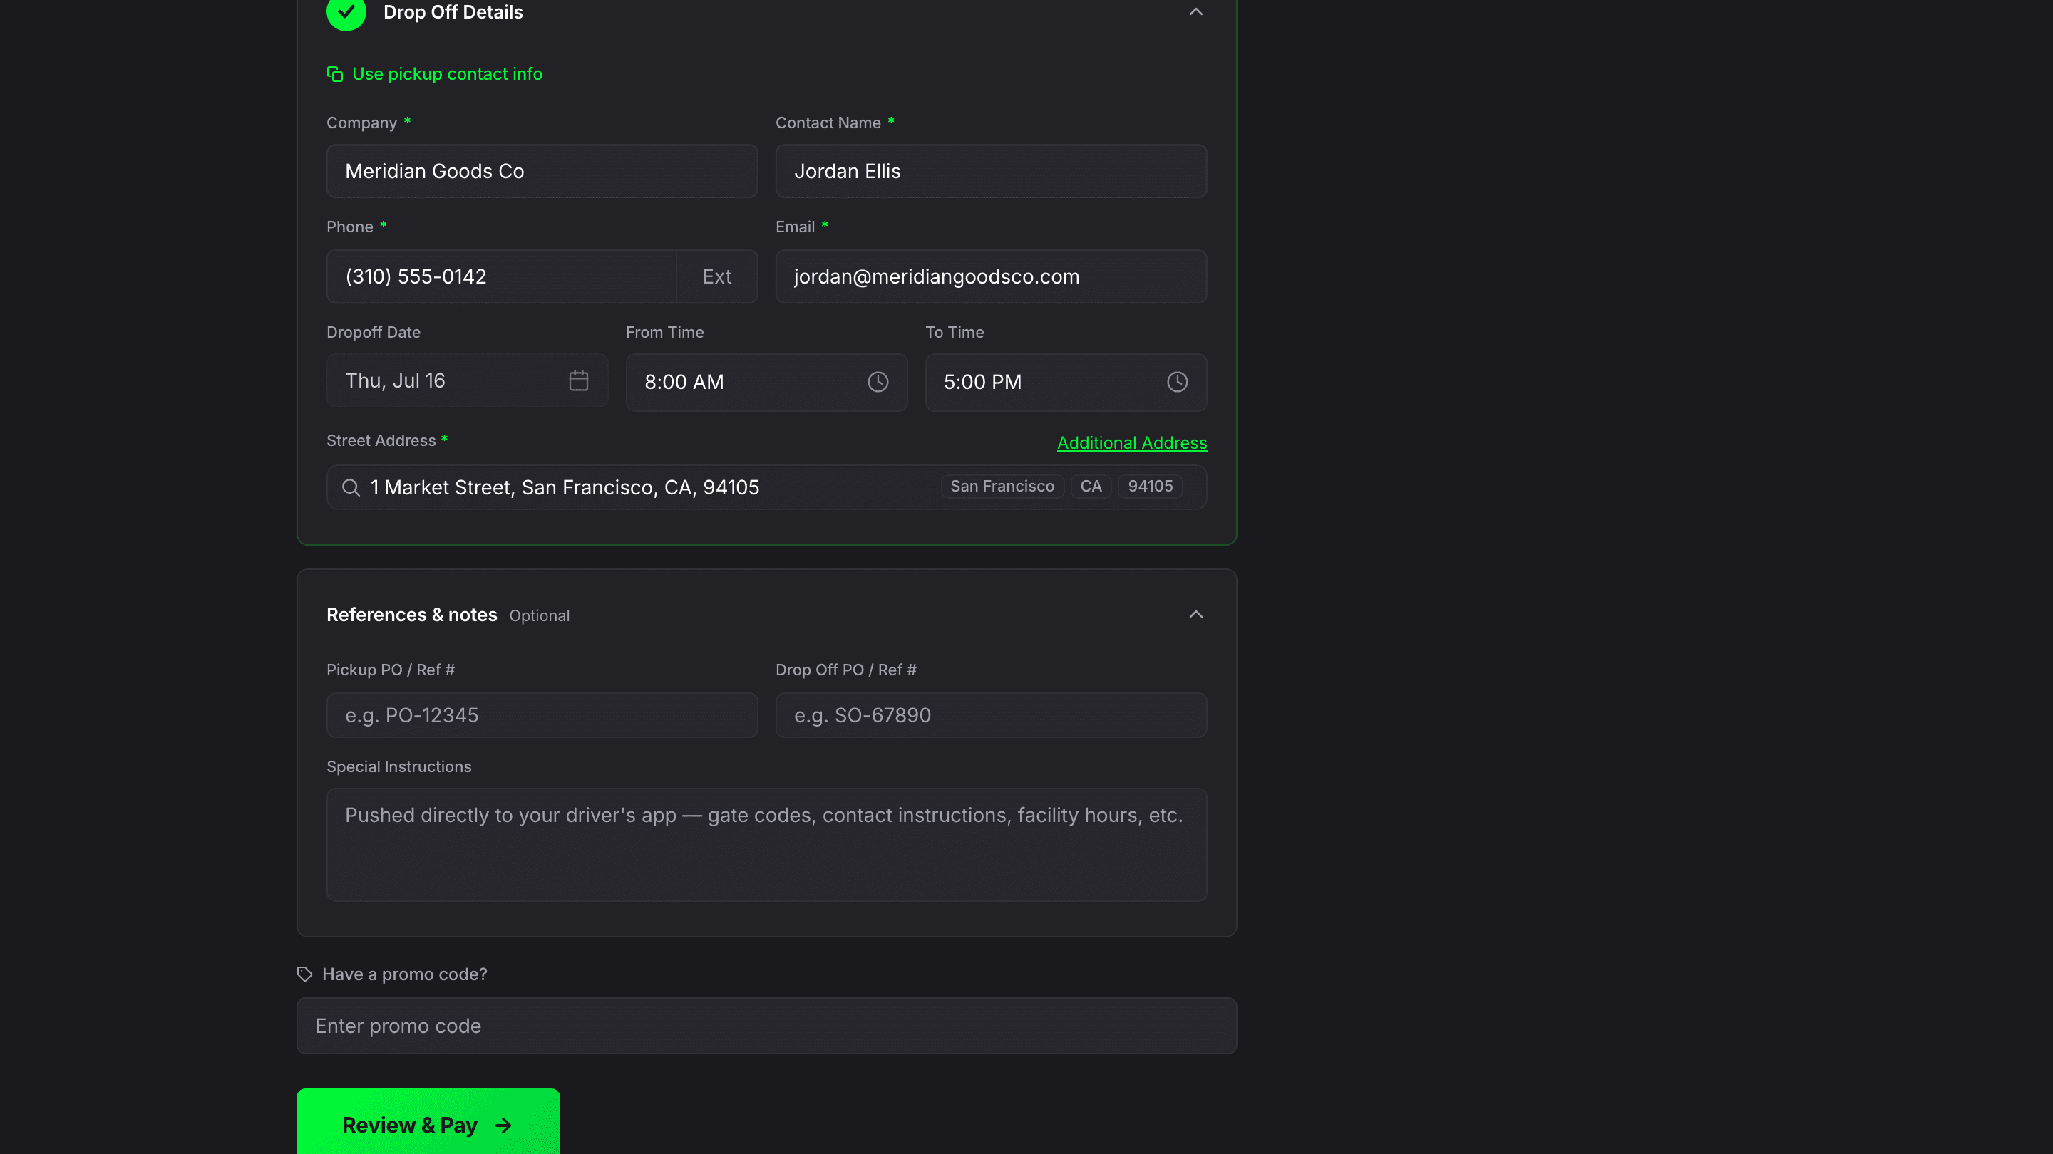The height and width of the screenshot is (1154, 2053).
Task: Click the search icon in Street Address
Action: click(351, 487)
